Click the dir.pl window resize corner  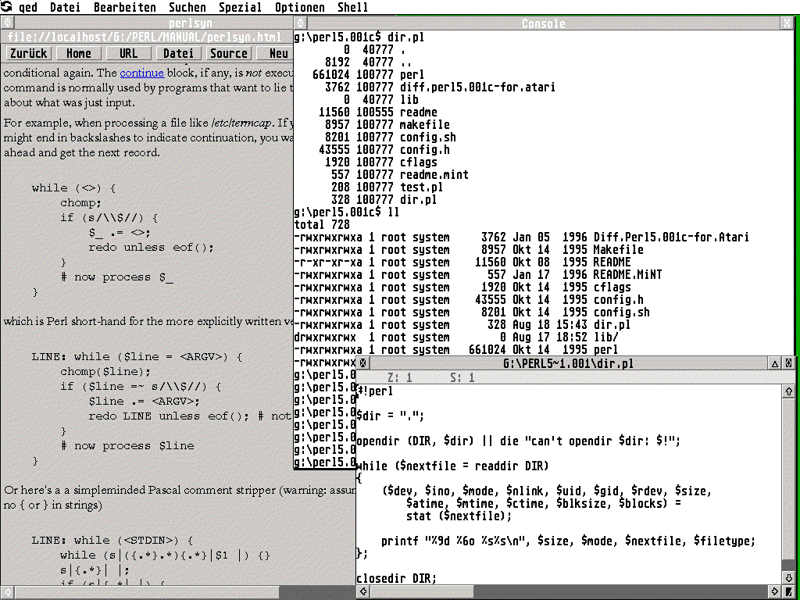coord(789,593)
